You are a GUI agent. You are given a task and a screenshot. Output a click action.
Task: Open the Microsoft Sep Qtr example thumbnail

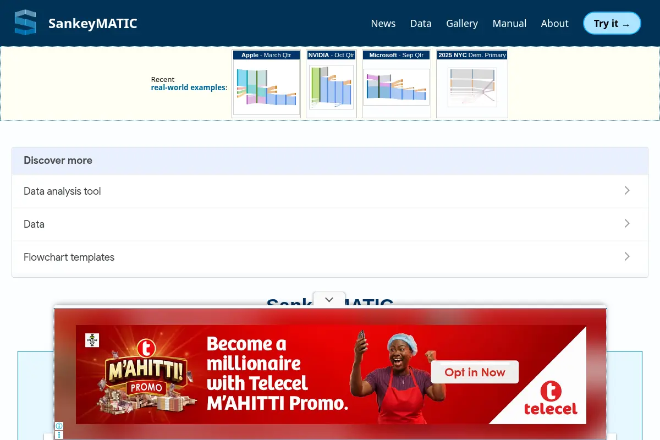[396, 84]
